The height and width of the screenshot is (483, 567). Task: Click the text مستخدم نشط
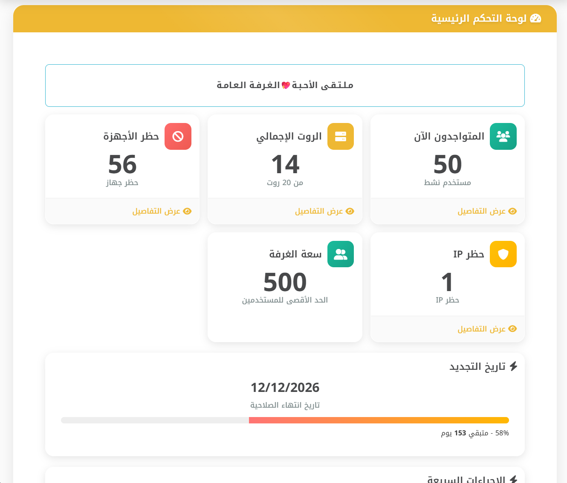447,183
